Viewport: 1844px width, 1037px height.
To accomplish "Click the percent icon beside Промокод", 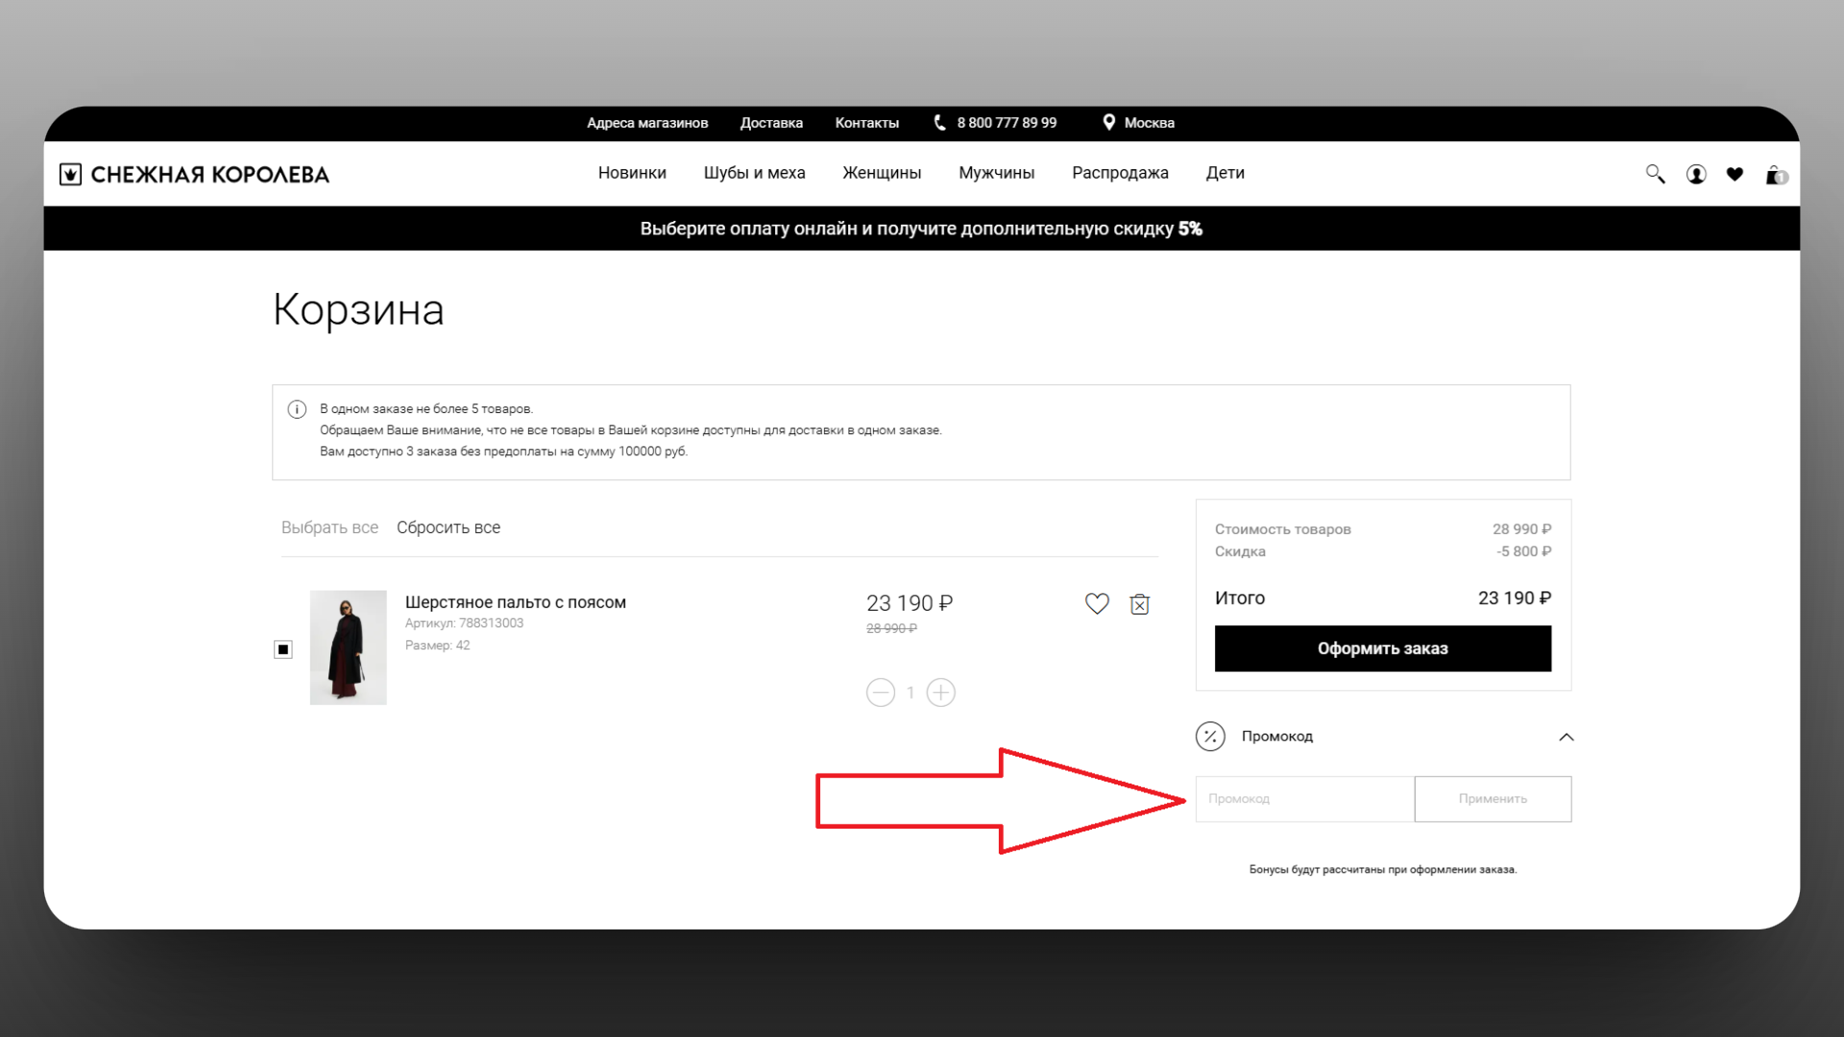I will (1210, 736).
